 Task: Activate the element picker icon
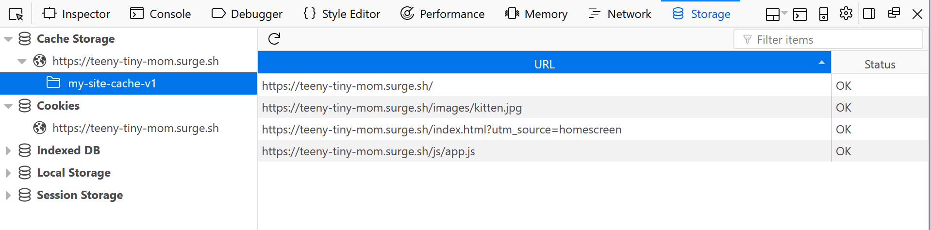click(x=16, y=14)
